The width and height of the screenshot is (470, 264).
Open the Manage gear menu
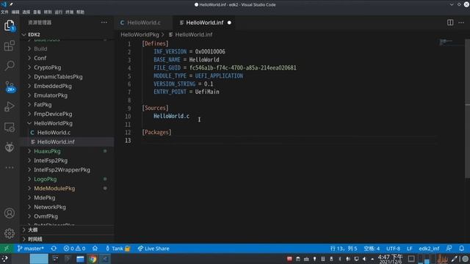(x=10, y=233)
